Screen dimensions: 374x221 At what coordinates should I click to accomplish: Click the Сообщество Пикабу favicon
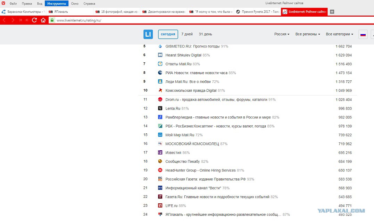click(x=160, y=161)
